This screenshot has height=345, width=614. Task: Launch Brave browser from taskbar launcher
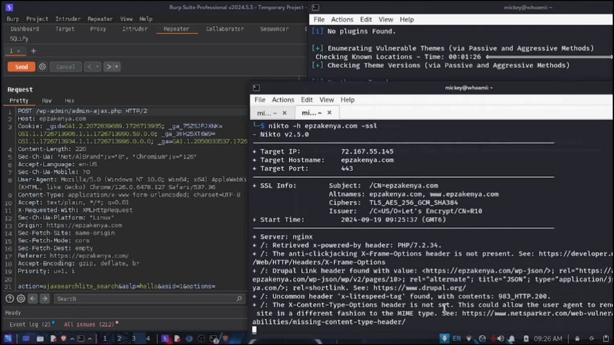click(63, 338)
